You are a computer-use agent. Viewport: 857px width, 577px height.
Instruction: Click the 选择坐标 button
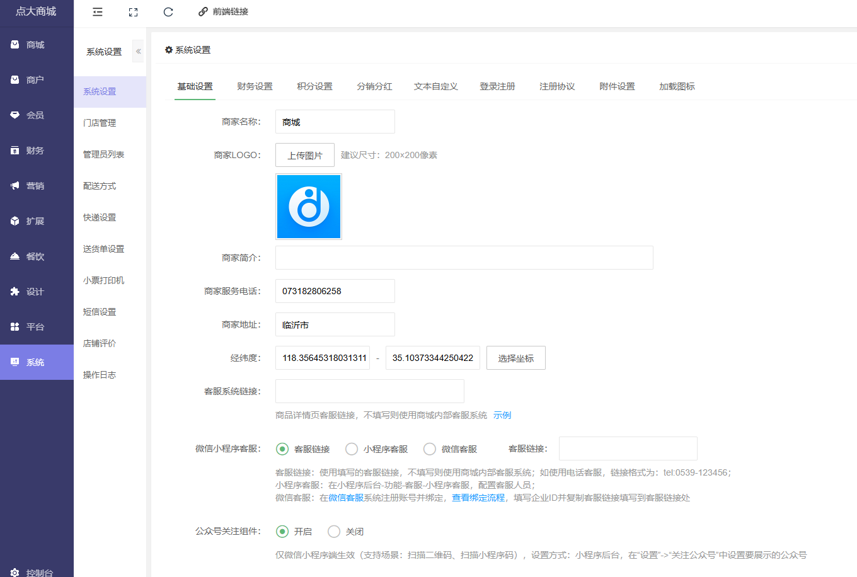[516, 358]
